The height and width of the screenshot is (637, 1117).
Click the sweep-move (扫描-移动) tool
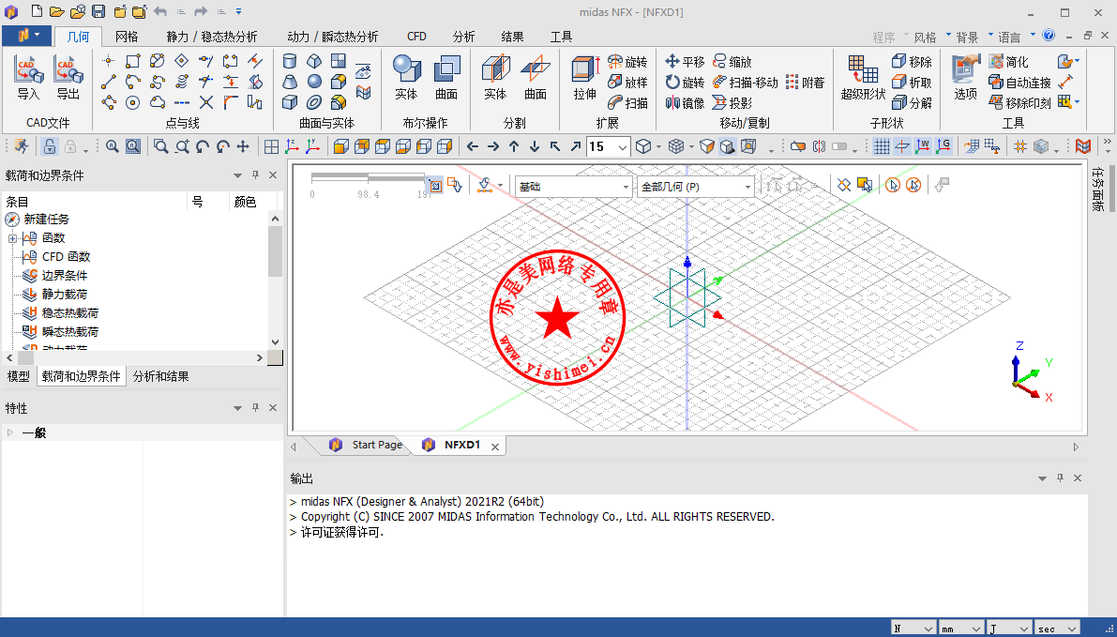tap(746, 83)
